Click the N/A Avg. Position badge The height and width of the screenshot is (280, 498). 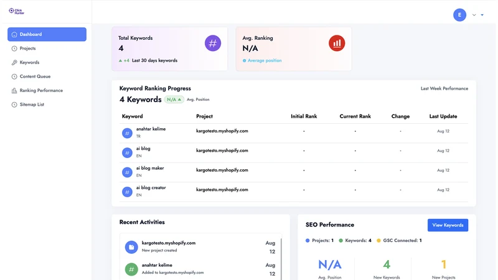click(174, 100)
